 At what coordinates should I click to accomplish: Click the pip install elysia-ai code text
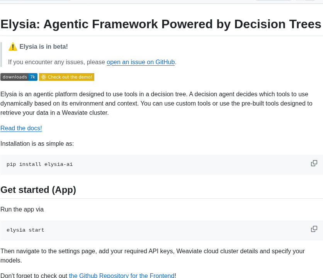pos(39,164)
